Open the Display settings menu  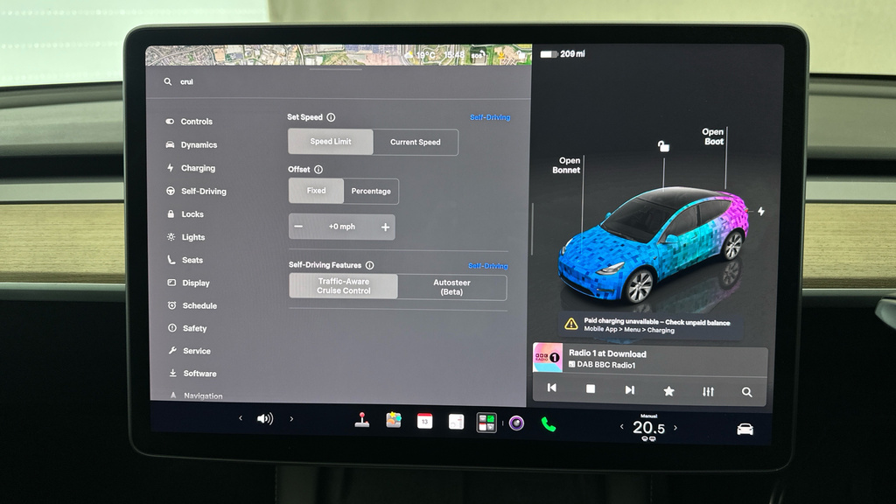pyautogui.click(x=189, y=283)
